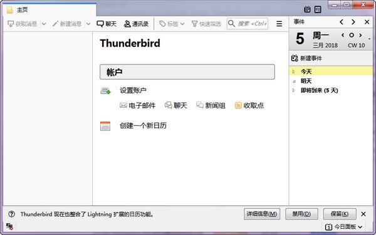This screenshot has height=235, width=376.
Task: Click the Disable (禁用) button
Action: (301, 214)
